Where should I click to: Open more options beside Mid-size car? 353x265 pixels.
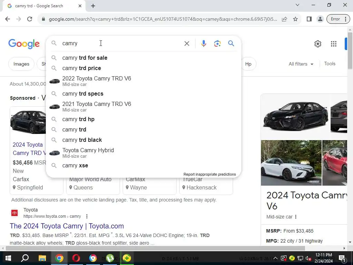click(295, 217)
